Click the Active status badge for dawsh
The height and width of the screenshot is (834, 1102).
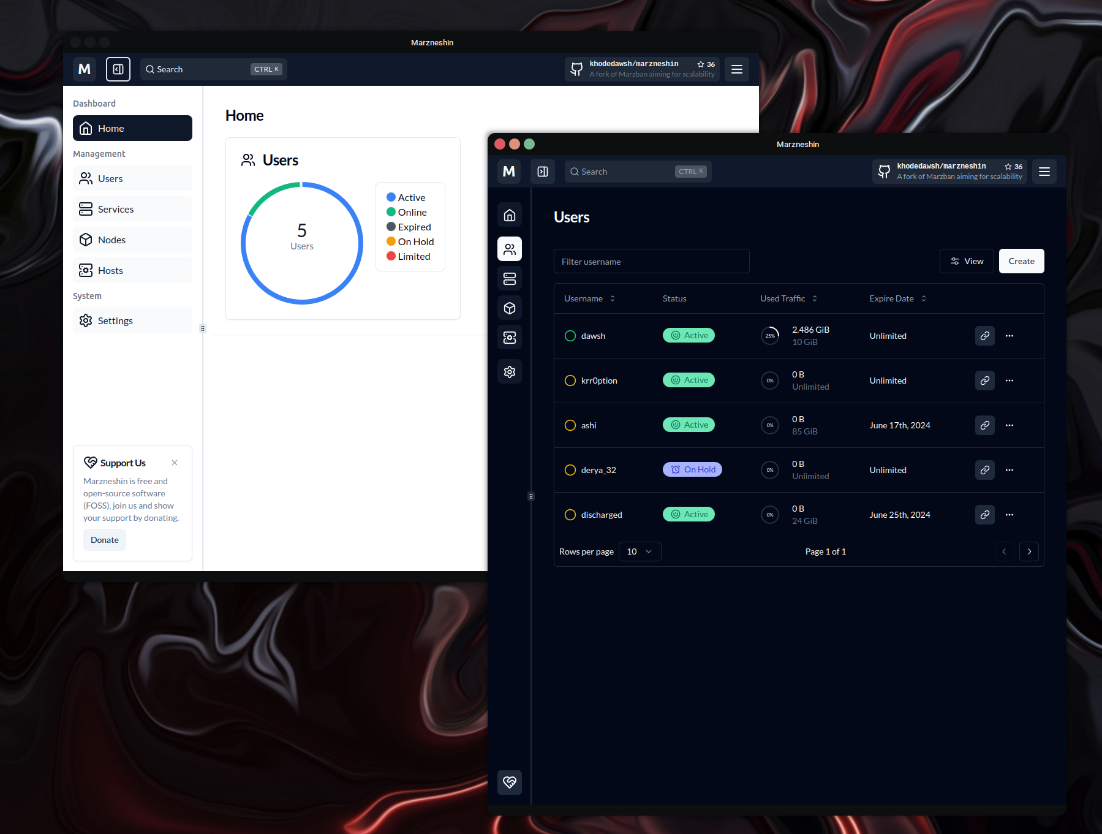(689, 335)
